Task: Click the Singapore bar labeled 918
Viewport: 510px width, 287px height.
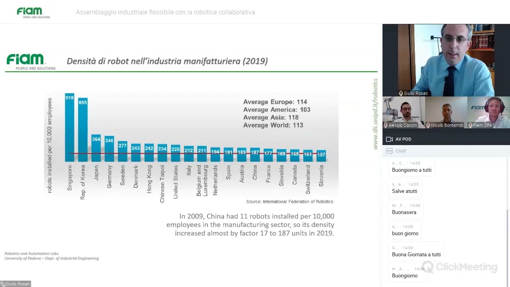Action: (70, 128)
